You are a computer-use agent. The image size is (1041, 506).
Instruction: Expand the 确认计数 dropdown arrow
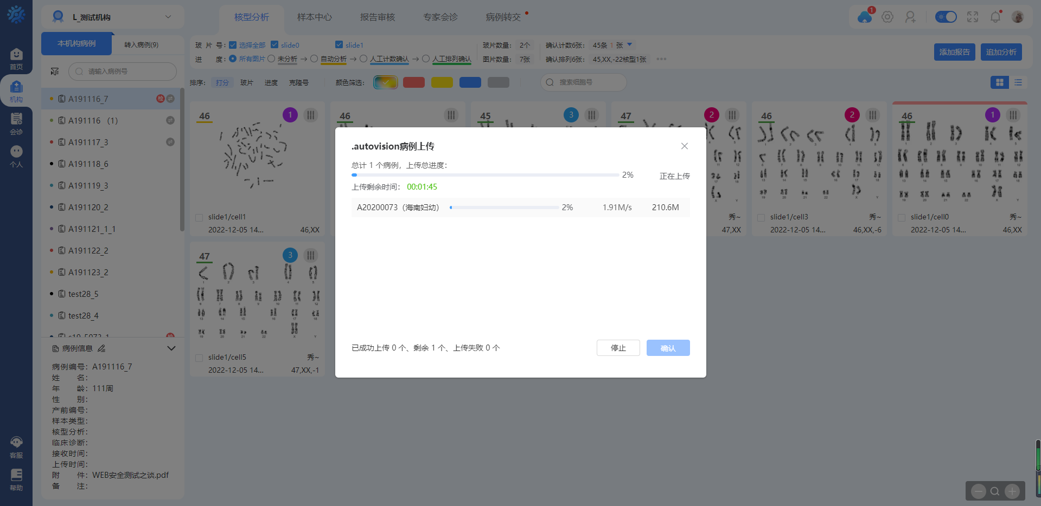coord(630,45)
